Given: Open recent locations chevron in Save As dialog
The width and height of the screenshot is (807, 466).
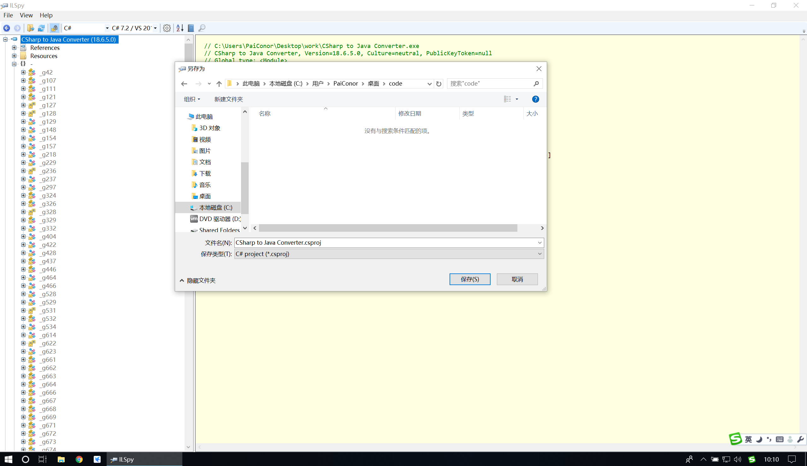Looking at the screenshot, I should pyautogui.click(x=209, y=84).
